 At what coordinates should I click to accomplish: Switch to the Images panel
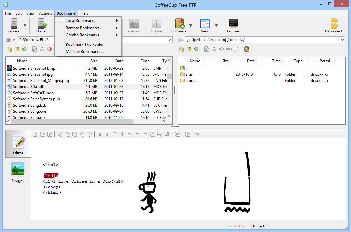click(18, 172)
